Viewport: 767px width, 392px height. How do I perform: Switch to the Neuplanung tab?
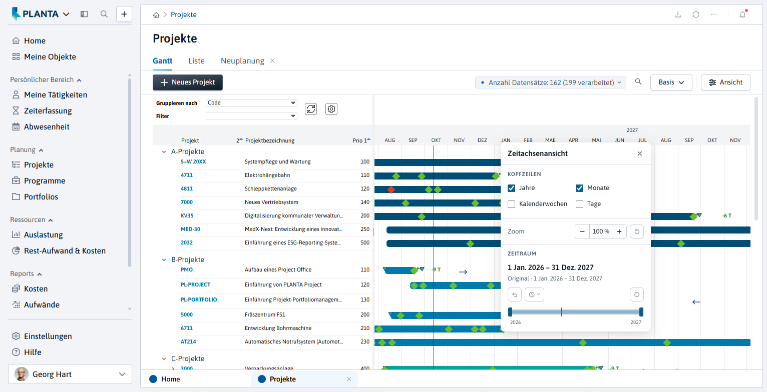coord(242,61)
